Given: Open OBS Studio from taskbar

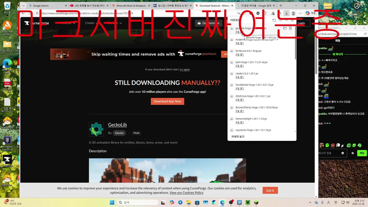Looking at the screenshot, I should coord(231,202).
